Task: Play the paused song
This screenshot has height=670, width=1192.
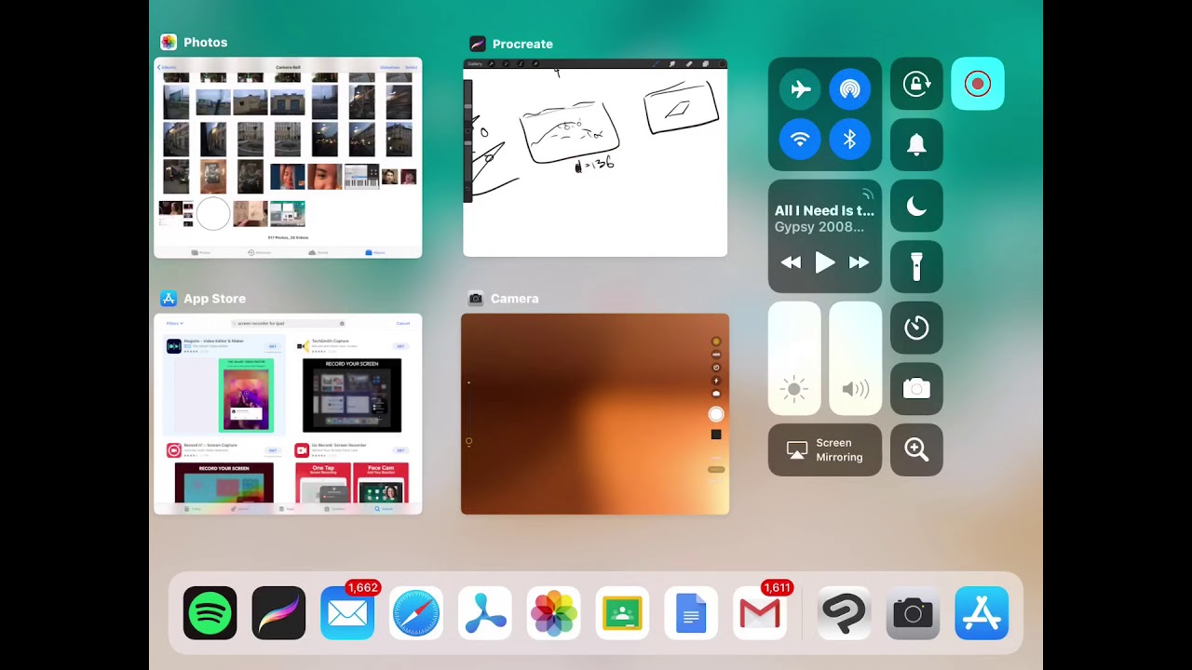Action: [x=825, y=262]
